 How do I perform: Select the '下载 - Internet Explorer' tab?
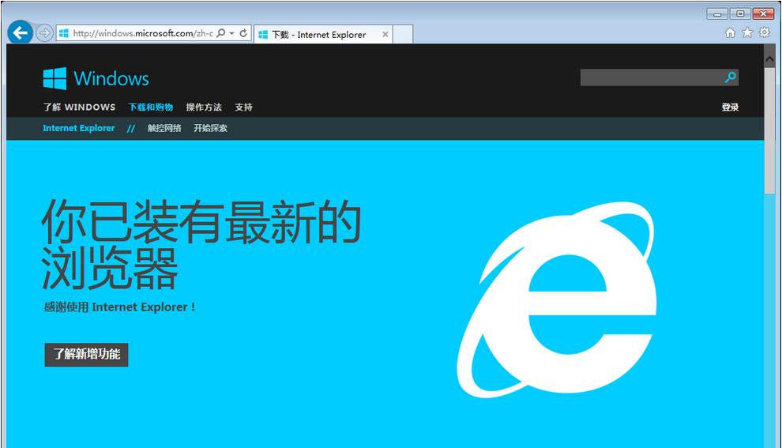[x=323, y=35]
